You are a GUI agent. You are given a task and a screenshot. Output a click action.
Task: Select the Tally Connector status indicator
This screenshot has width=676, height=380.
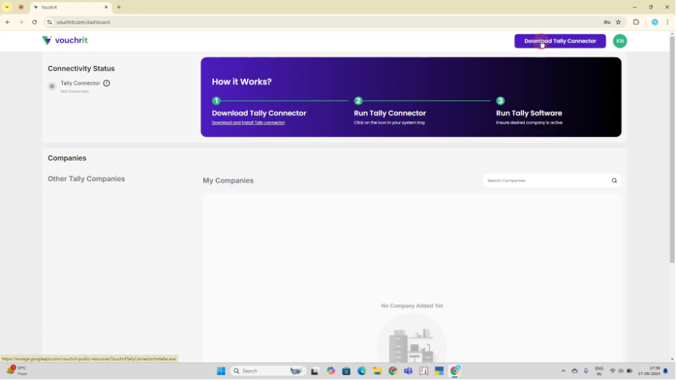[52, 86]
